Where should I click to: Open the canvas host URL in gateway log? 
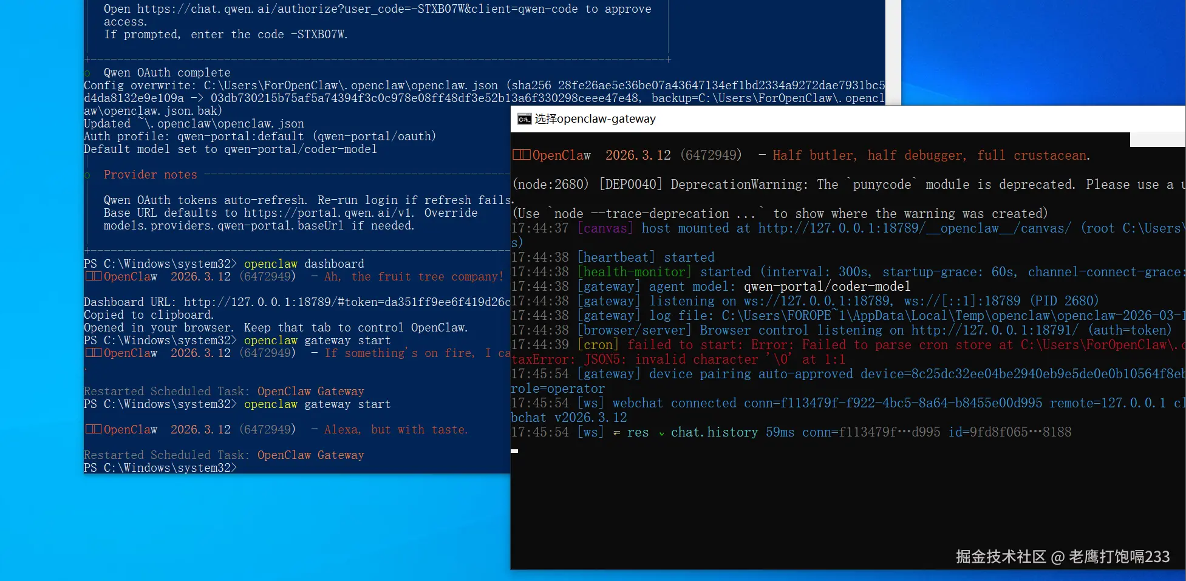click(x=915, y=228)
